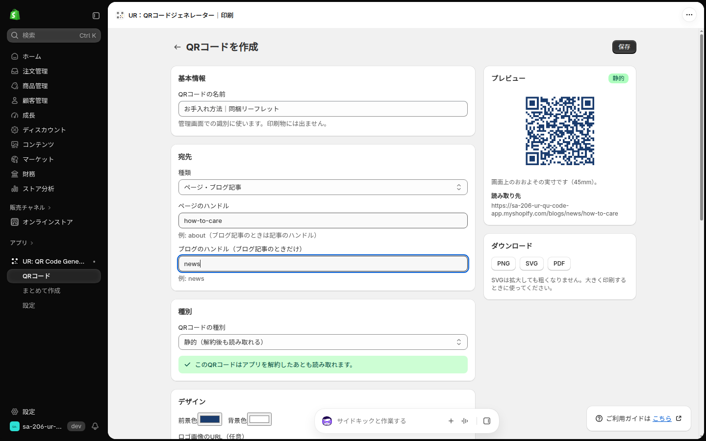Pick the 背景色 color swatch
This screenshot has width=706, height=441.
tap(259, 419)
